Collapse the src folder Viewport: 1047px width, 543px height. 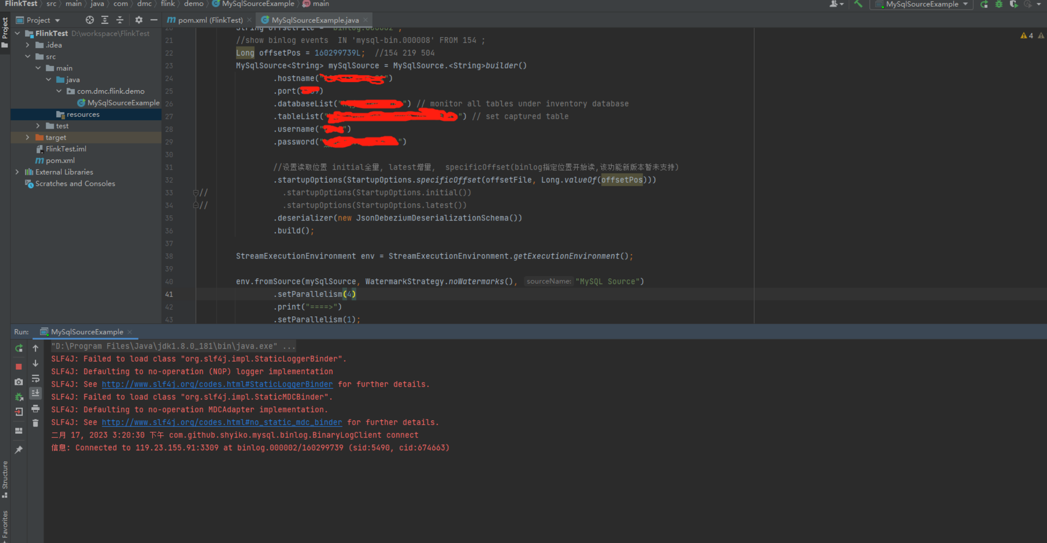click(28, 57)
